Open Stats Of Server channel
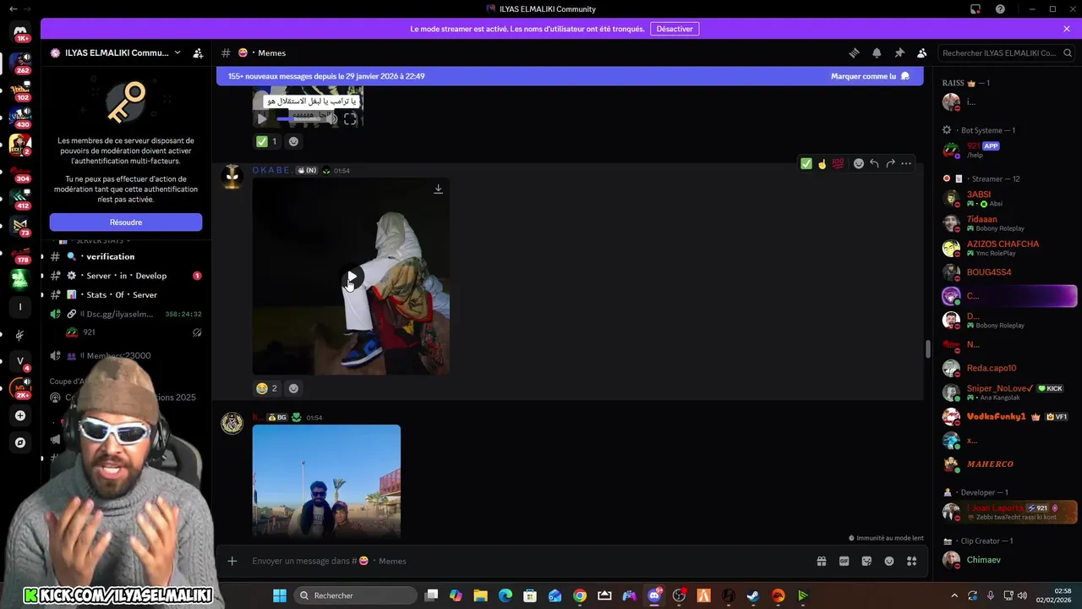The height and width of the screenshot is (609, 1082). pyautogui.click(x=124, y=294)
